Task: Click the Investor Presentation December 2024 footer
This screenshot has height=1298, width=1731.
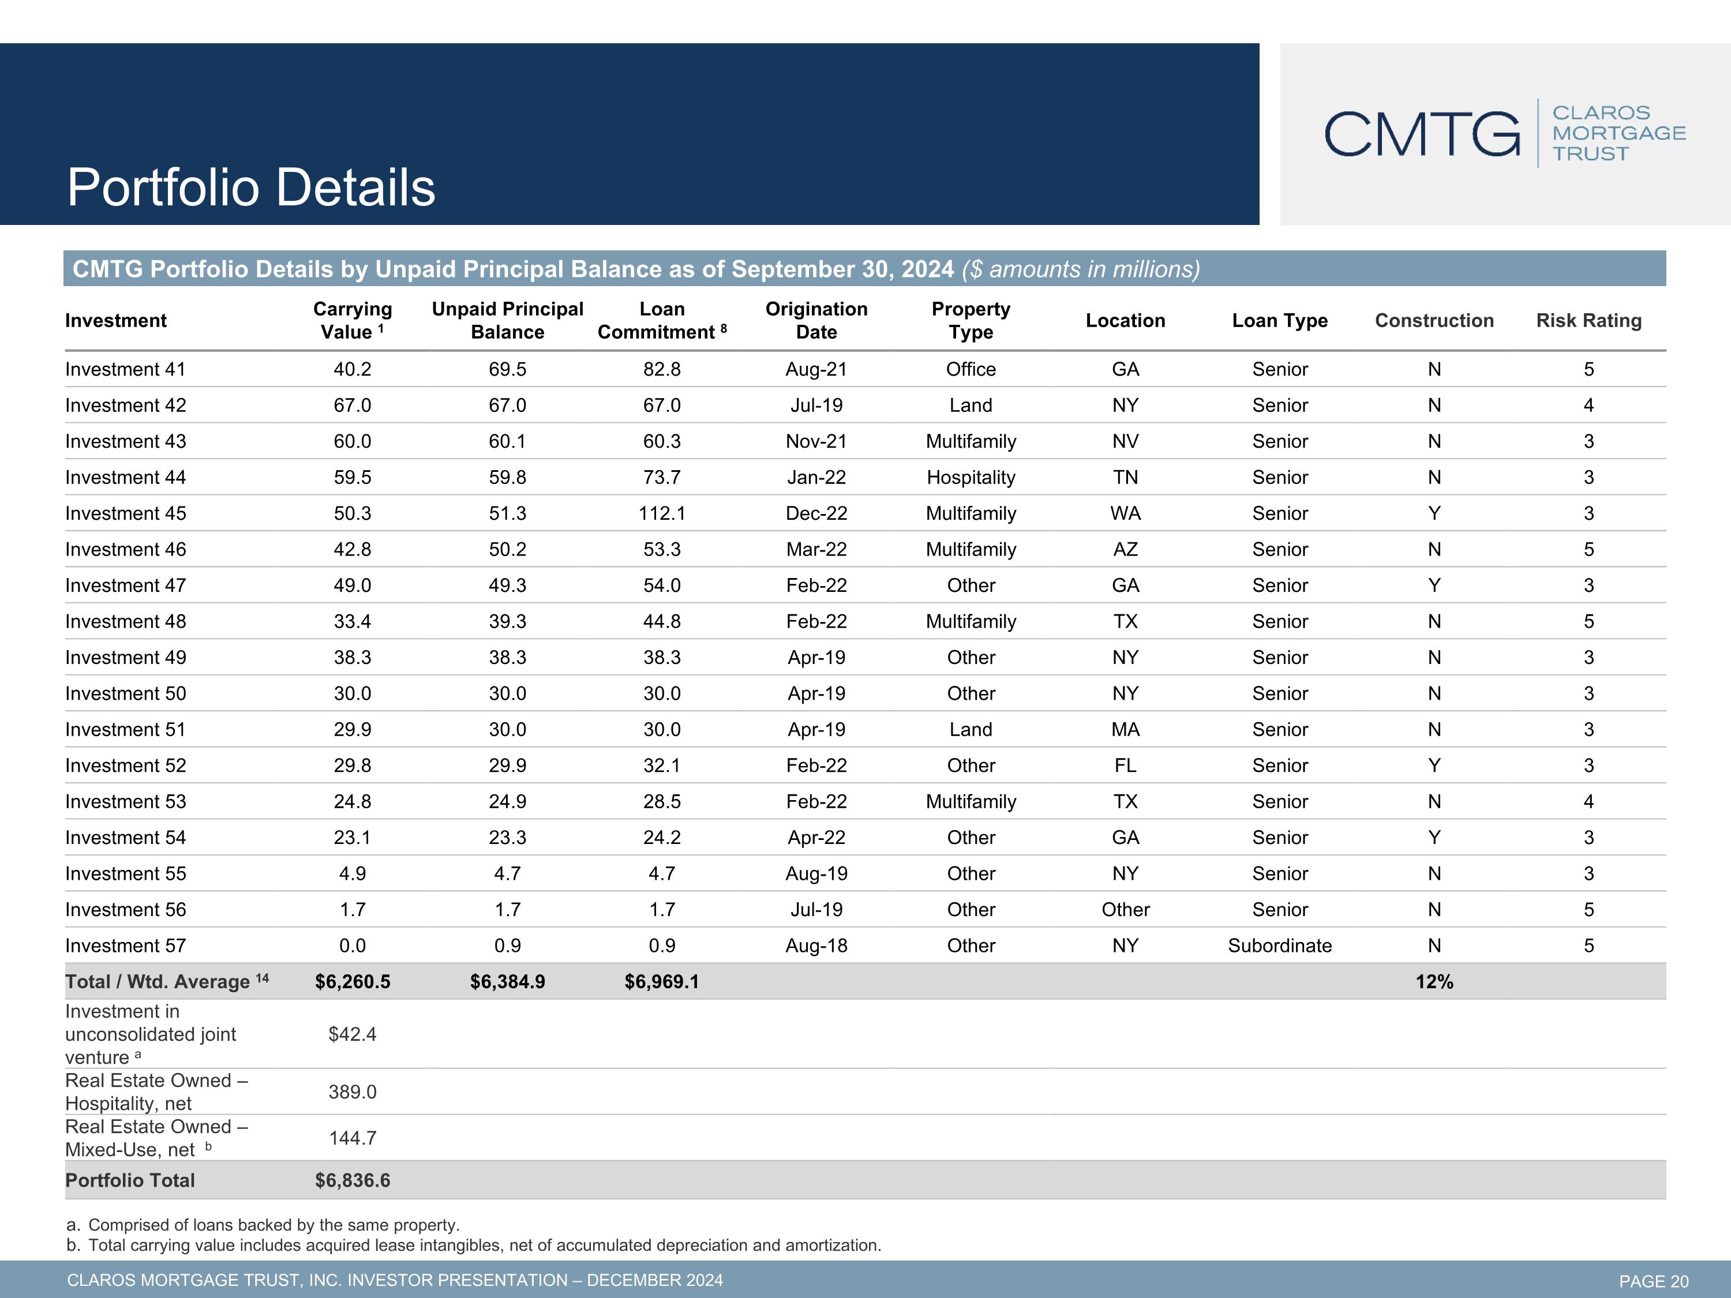Action: point(395,1280)
